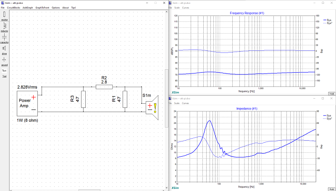Open the File menu in schematic window
336x191 pixels.
coord(3,8)
